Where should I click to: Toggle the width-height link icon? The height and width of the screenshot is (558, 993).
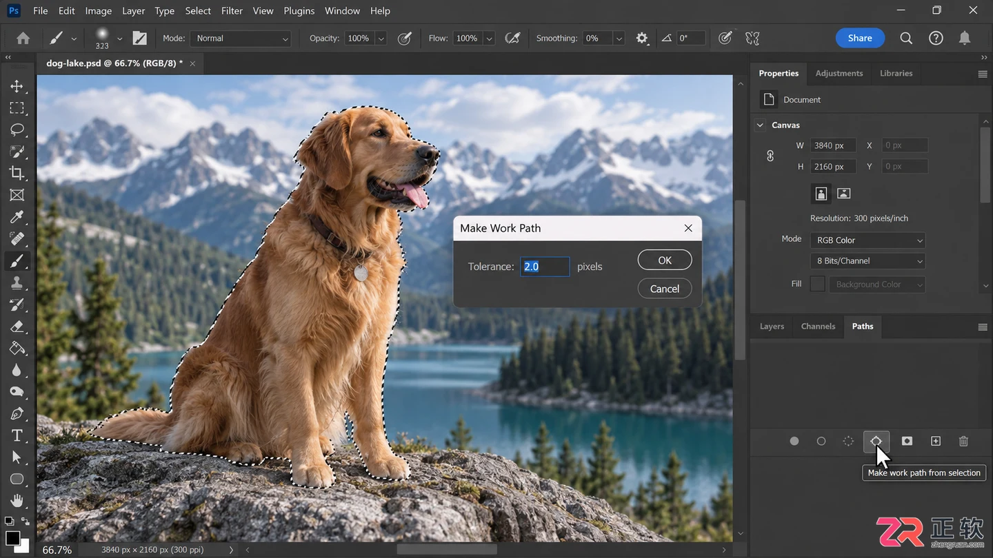point(770,156)
